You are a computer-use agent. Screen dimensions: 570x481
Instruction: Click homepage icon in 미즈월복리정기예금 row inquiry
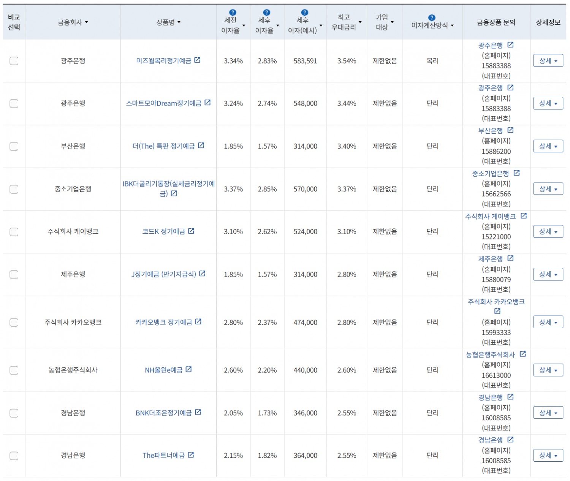(510, 45)
